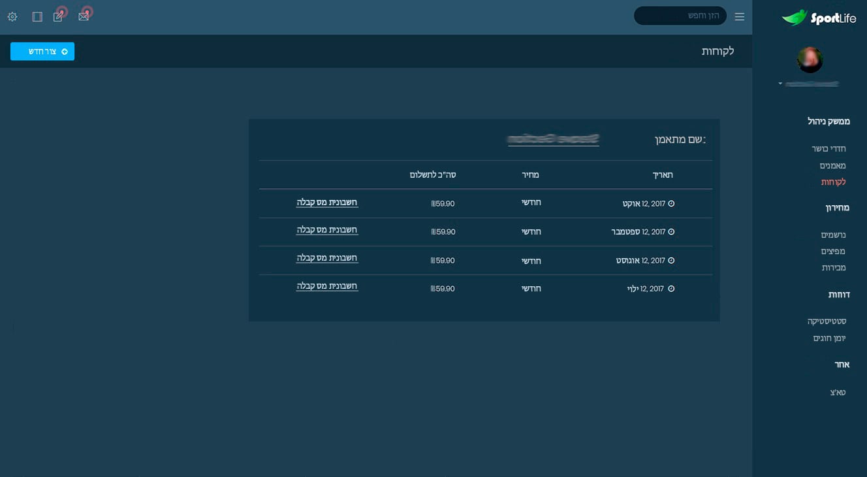Go to לקוחות in the sidebar
Image resolution: width=867 pixels, height=477 pixels.
coord(833,182)
